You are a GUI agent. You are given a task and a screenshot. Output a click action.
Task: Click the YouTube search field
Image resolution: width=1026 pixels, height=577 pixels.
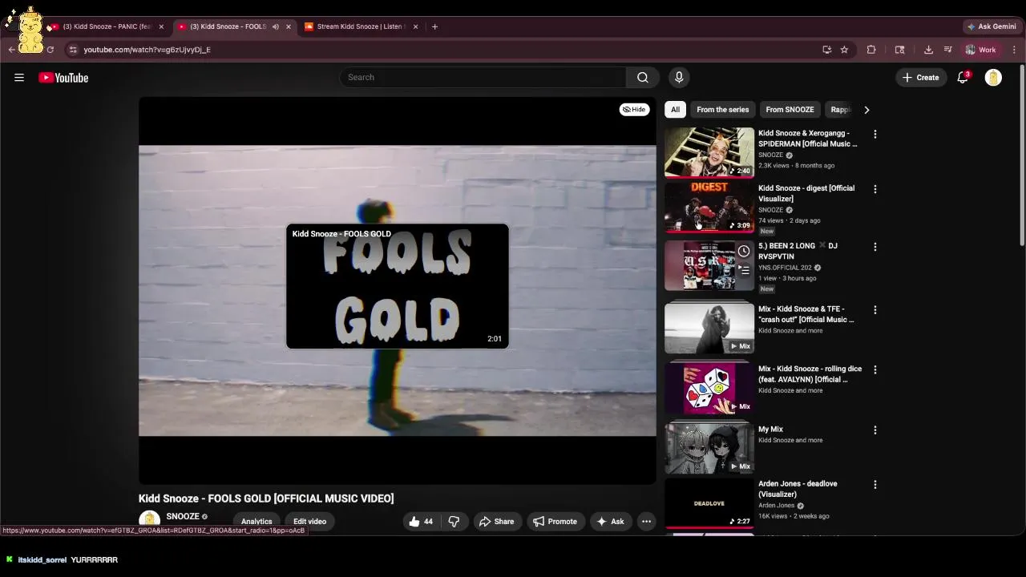pyautogui.click(x=483, y=78)
